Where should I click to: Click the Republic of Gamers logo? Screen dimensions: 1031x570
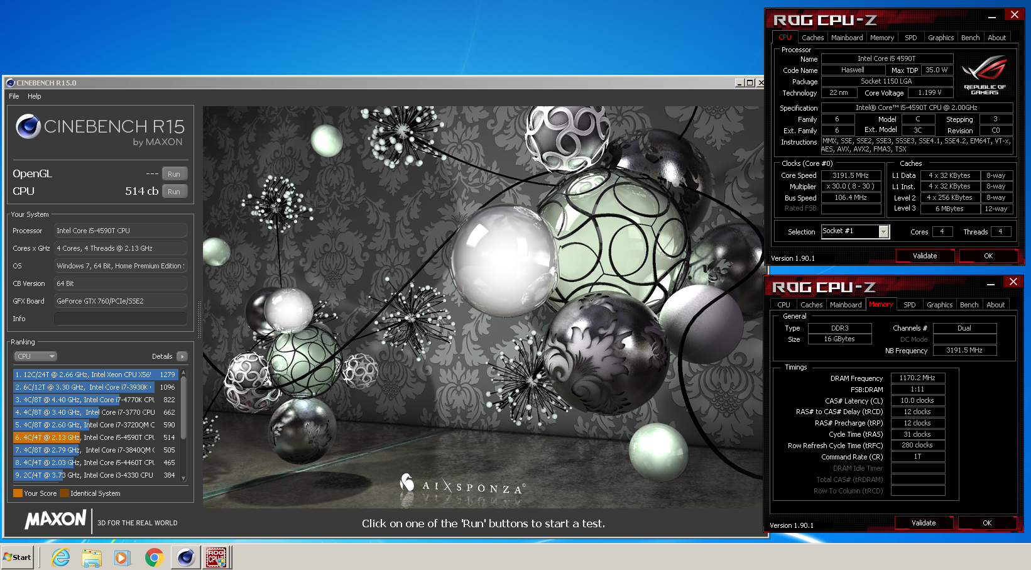(985, 75)
